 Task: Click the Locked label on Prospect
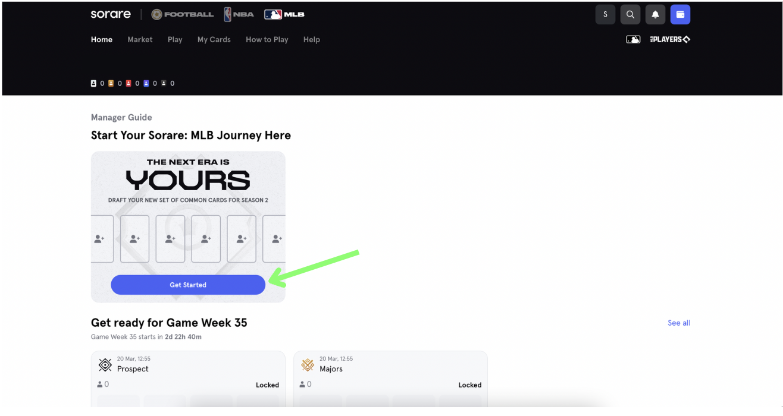click(267, 385)
